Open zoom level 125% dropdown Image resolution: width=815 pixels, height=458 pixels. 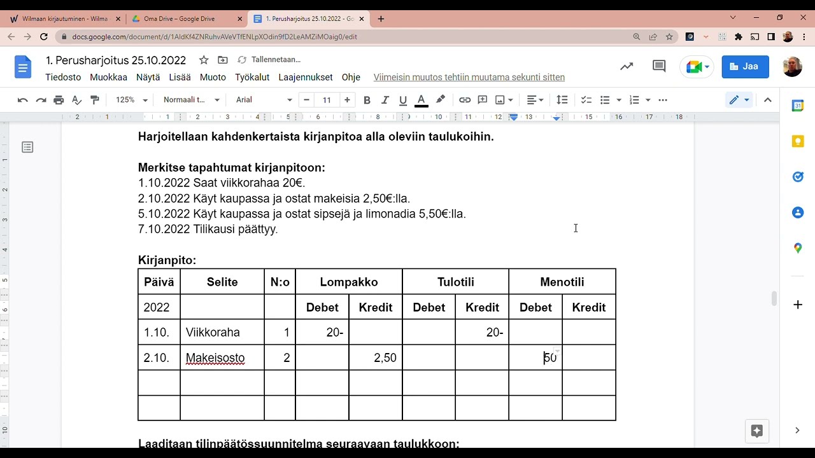click(x=132, y=100)
